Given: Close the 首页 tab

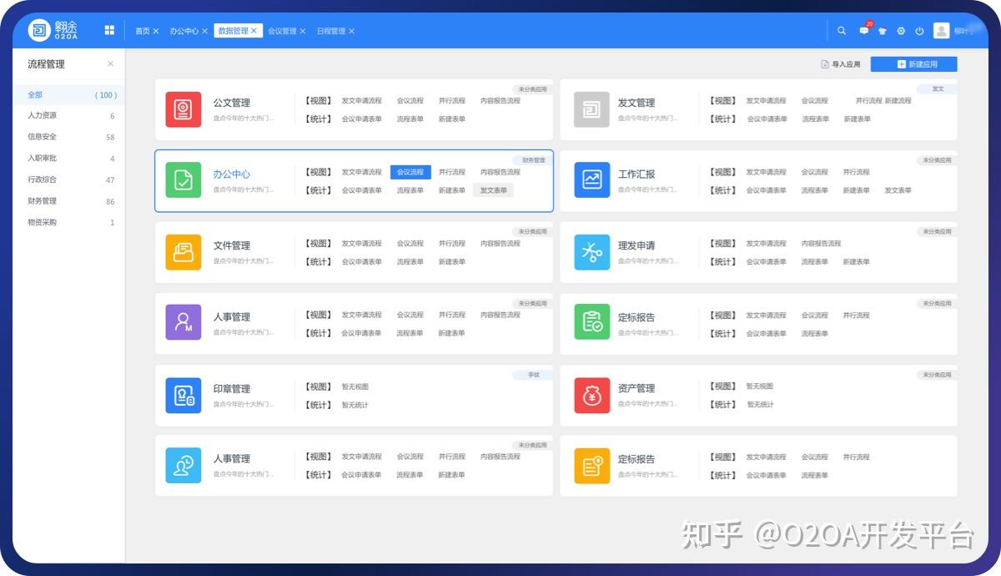Looking at the screenshot, I should 156,31.
